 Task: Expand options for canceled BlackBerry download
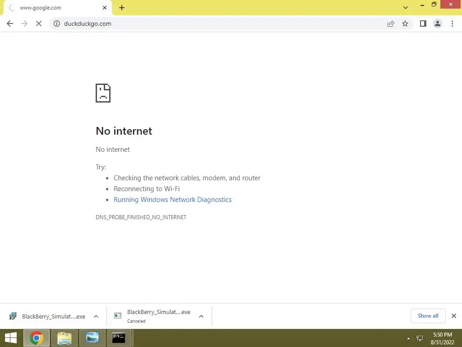201,316
